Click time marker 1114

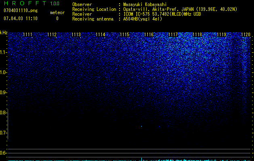tap(101, 35)
